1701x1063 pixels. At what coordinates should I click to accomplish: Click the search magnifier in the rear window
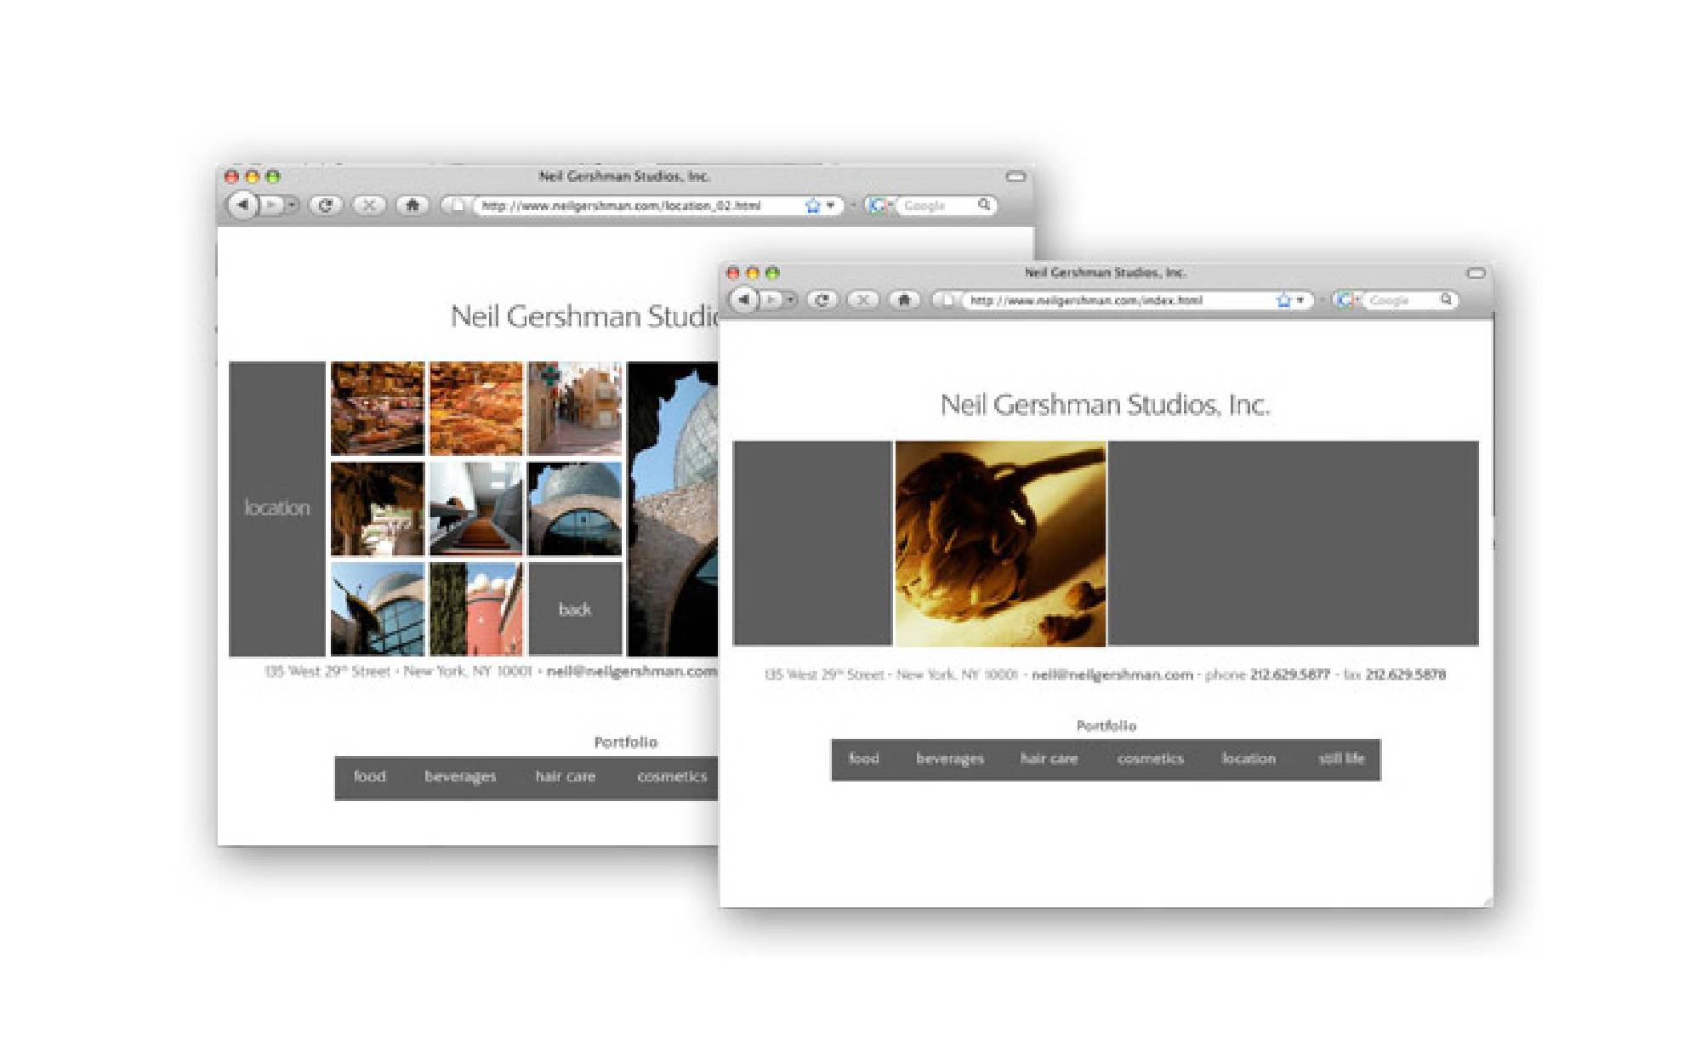click(x=984, y=205)
